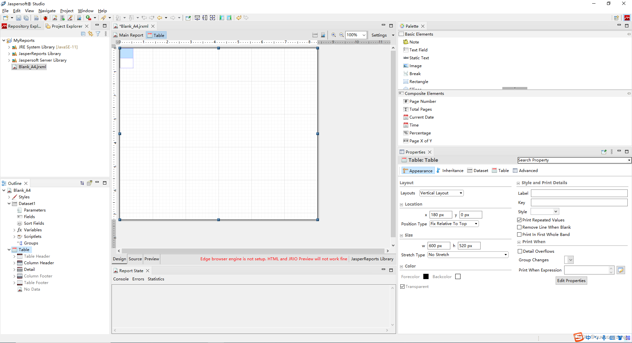Select the Image palette element
This screenshot has width=632, height=343.
point(412,66)
